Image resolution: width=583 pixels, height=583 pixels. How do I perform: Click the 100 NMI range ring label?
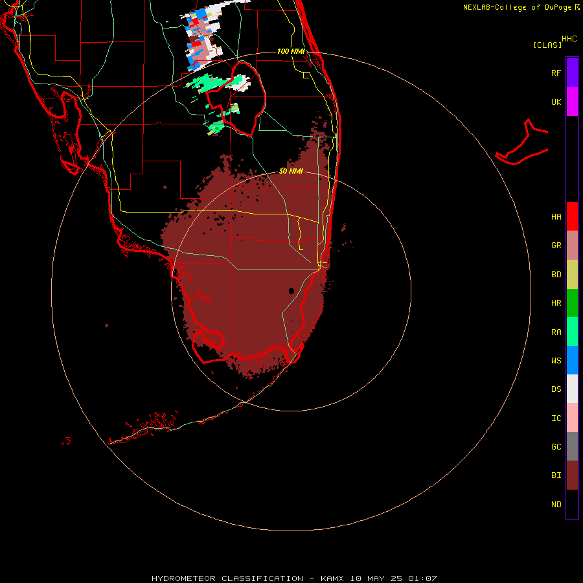pyautogui.click(x=291, y=51)
